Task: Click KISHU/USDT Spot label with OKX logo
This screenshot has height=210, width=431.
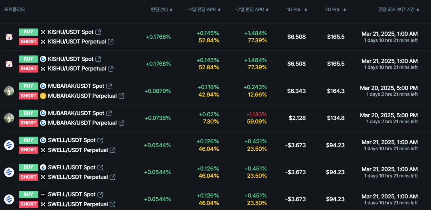Action: click(x=71, y=32)
